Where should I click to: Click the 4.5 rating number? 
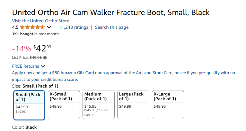(x=15, y=27)
